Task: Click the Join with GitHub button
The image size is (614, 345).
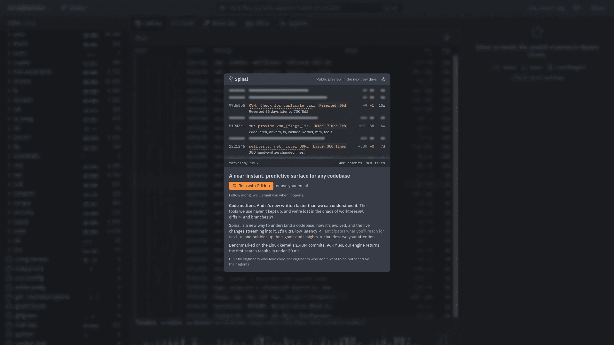Action: coord(251,186)
